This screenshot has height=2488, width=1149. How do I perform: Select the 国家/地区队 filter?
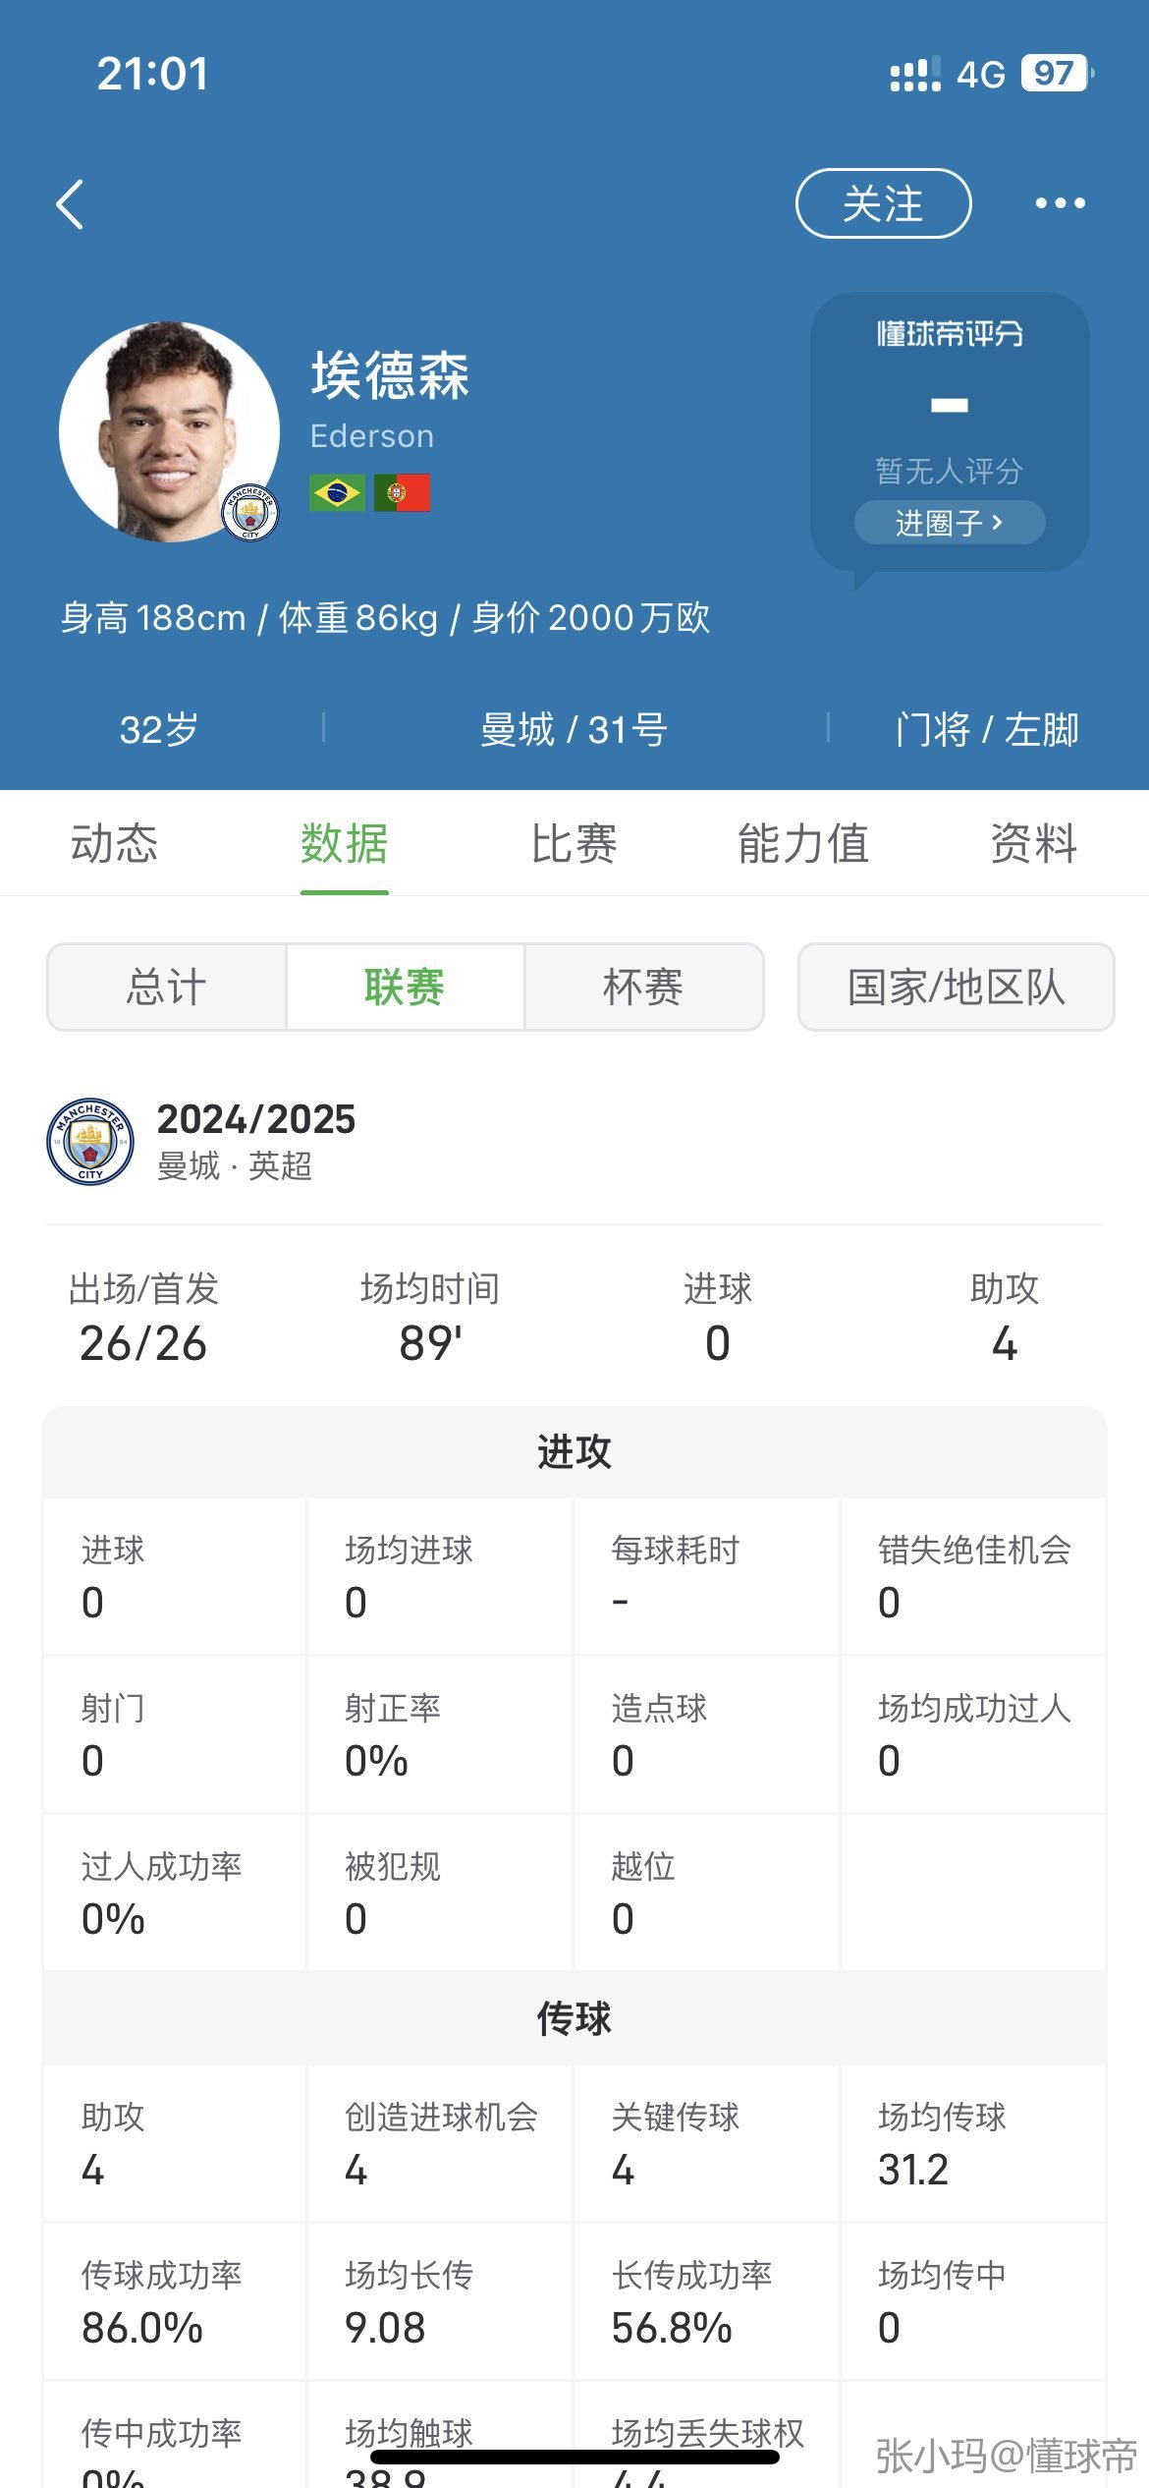pyautogui.click(x=956, y=988)
